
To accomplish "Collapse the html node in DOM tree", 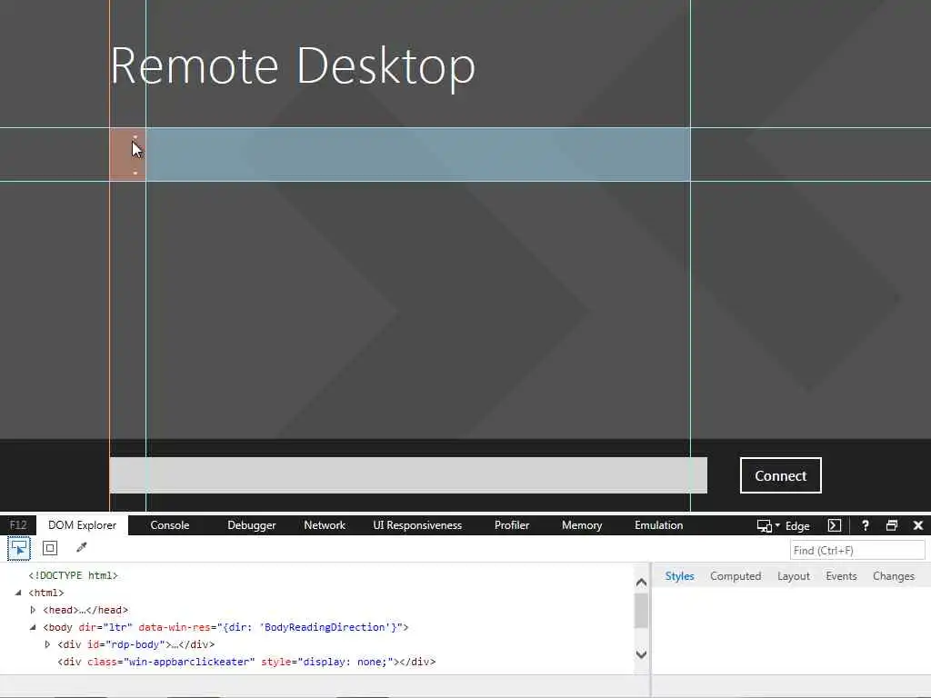I will 18,593.
